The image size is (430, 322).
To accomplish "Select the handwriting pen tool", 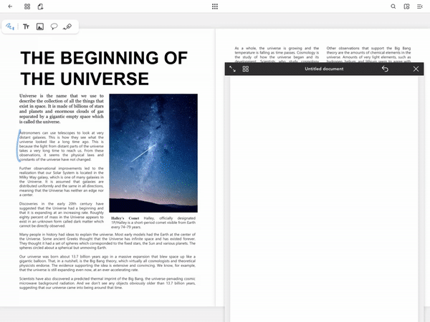I will tap(10, 26).
